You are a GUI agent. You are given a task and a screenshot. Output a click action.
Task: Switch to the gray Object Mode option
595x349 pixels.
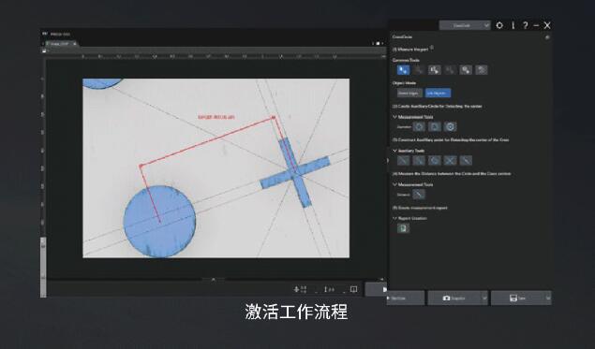pyautogui.click(x=409, y=93)
